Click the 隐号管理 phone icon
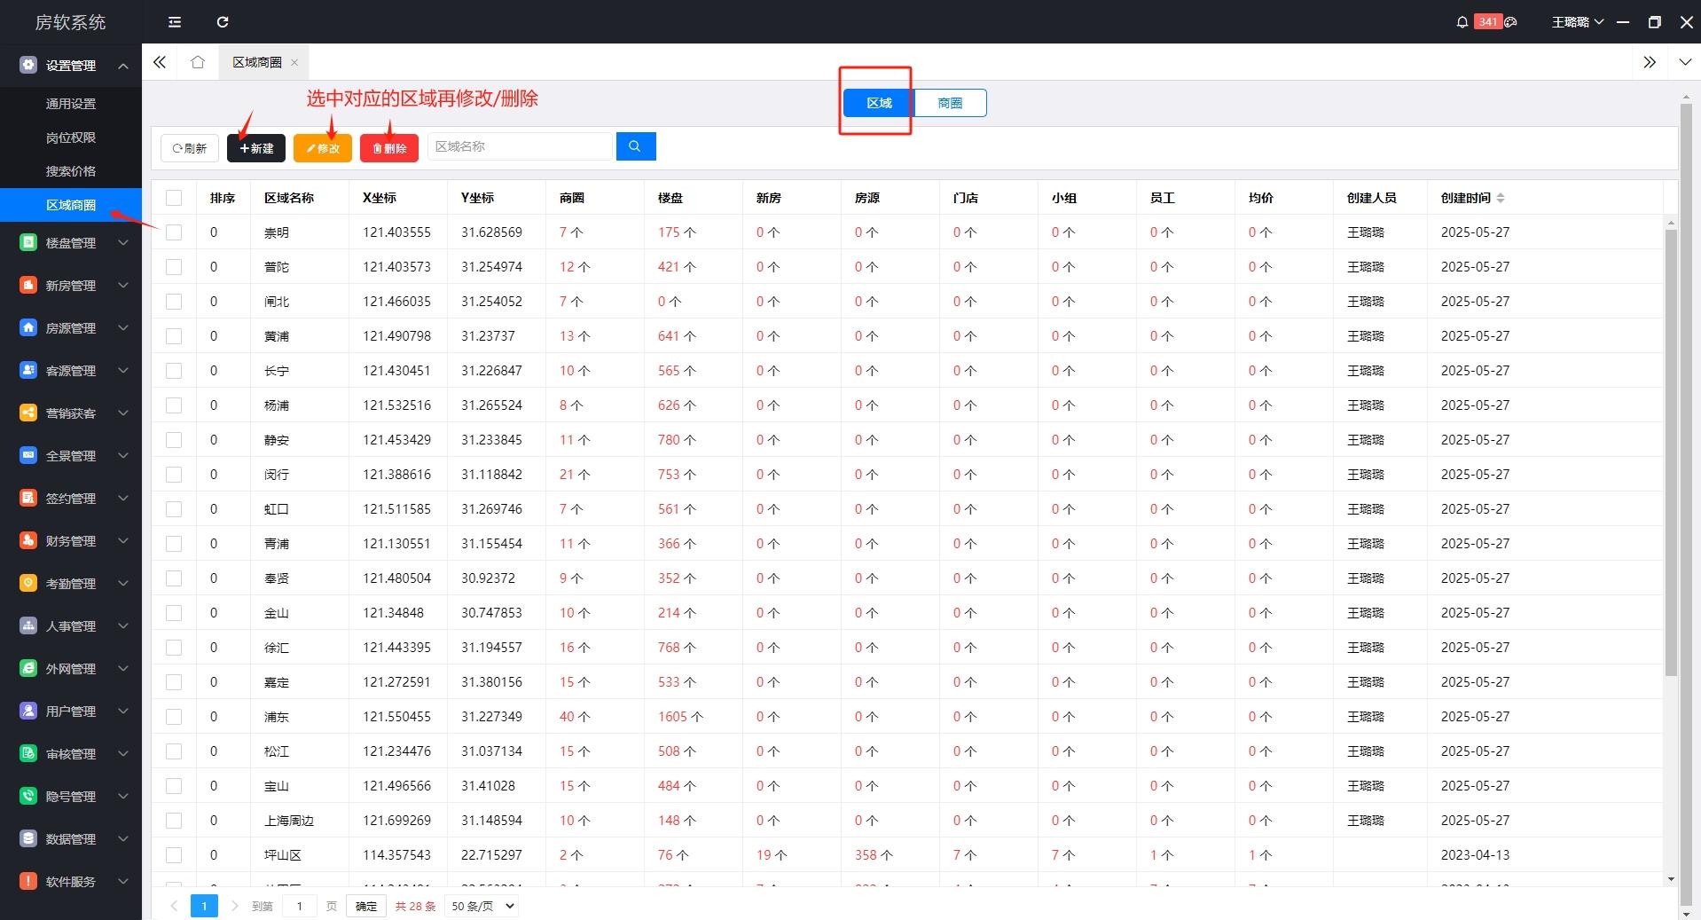 tap(28, 796)
